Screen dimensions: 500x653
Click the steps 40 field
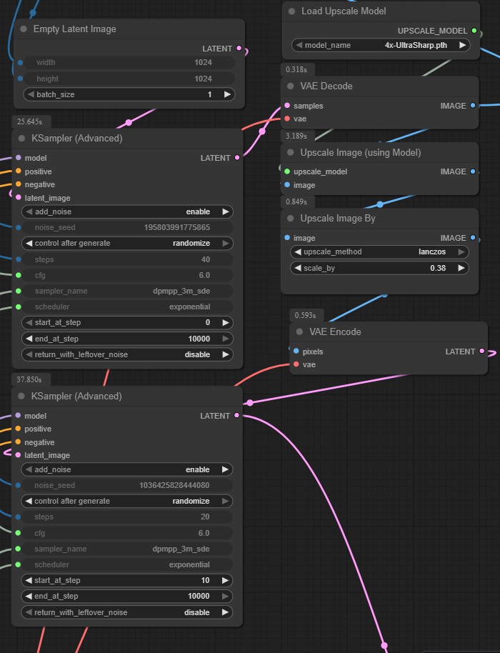tap(127, 259)
